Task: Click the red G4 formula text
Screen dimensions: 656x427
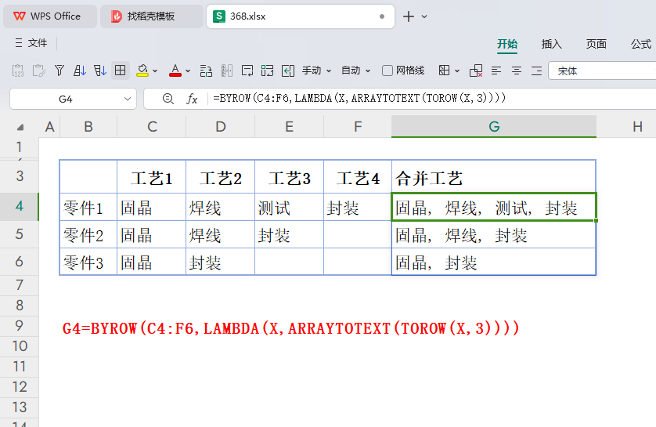Action: pyautogui.click(x=290, y=328)
